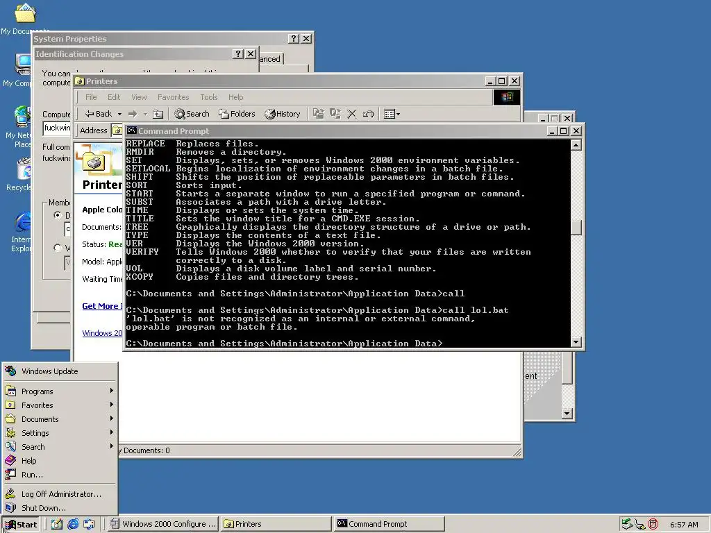
Task: Open the Edit menu in Printers window
Action: tap(114, 97)
